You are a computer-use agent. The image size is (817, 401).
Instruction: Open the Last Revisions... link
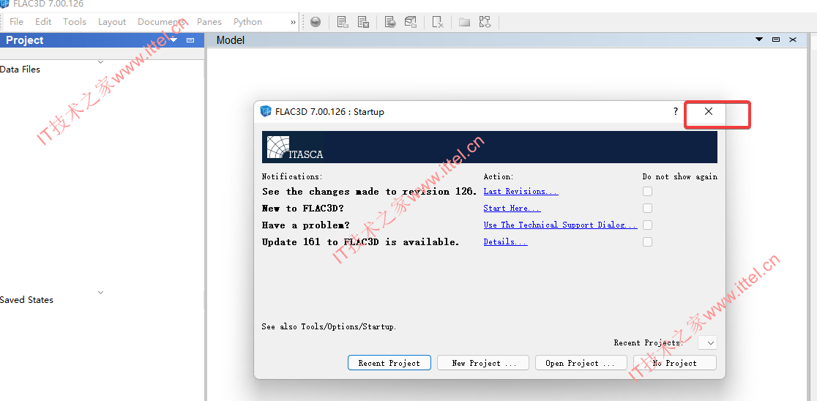click(x=521, y=191)
